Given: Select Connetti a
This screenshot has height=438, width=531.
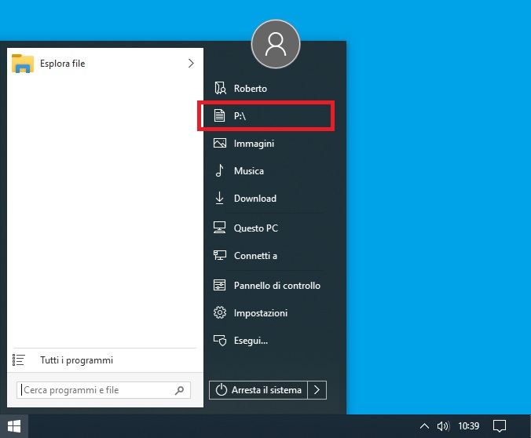Looking at the screenshot, I should click(255, 256).
